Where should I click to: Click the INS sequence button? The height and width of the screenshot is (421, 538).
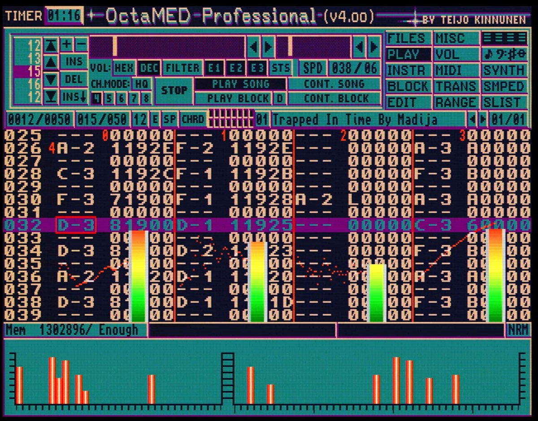click(74, 61)
